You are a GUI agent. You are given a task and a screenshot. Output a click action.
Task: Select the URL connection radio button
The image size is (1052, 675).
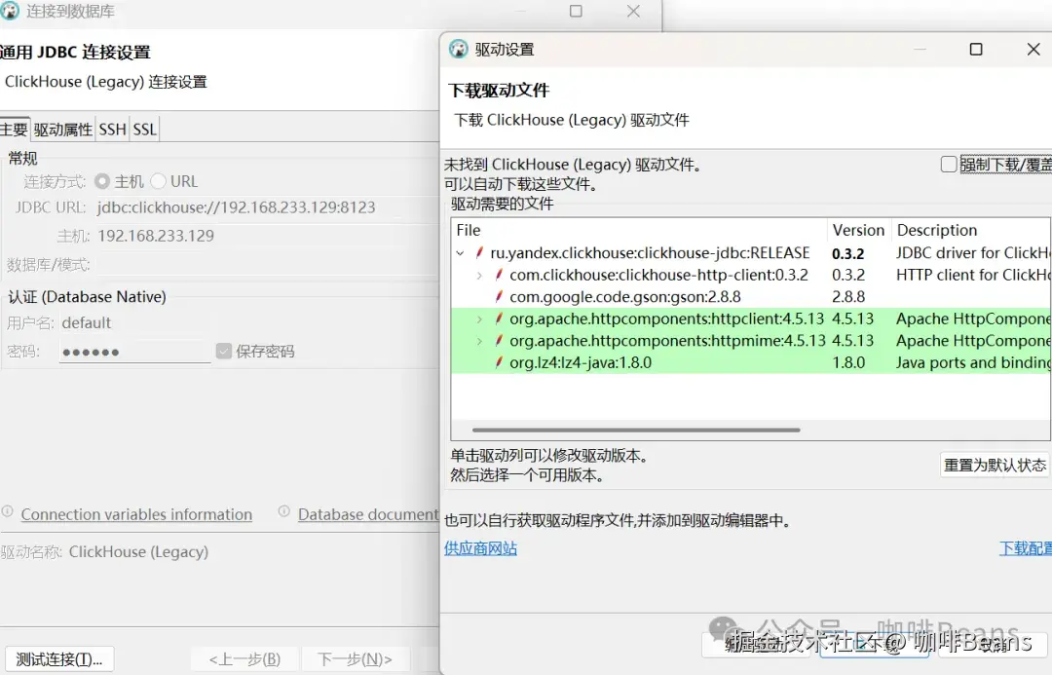click(159, 181)
